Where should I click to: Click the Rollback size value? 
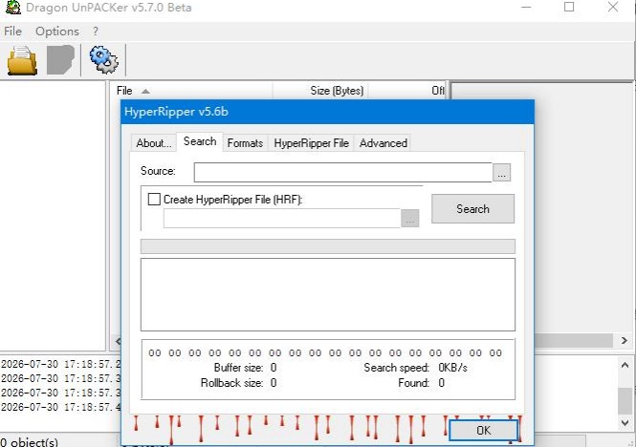[274, 383]
